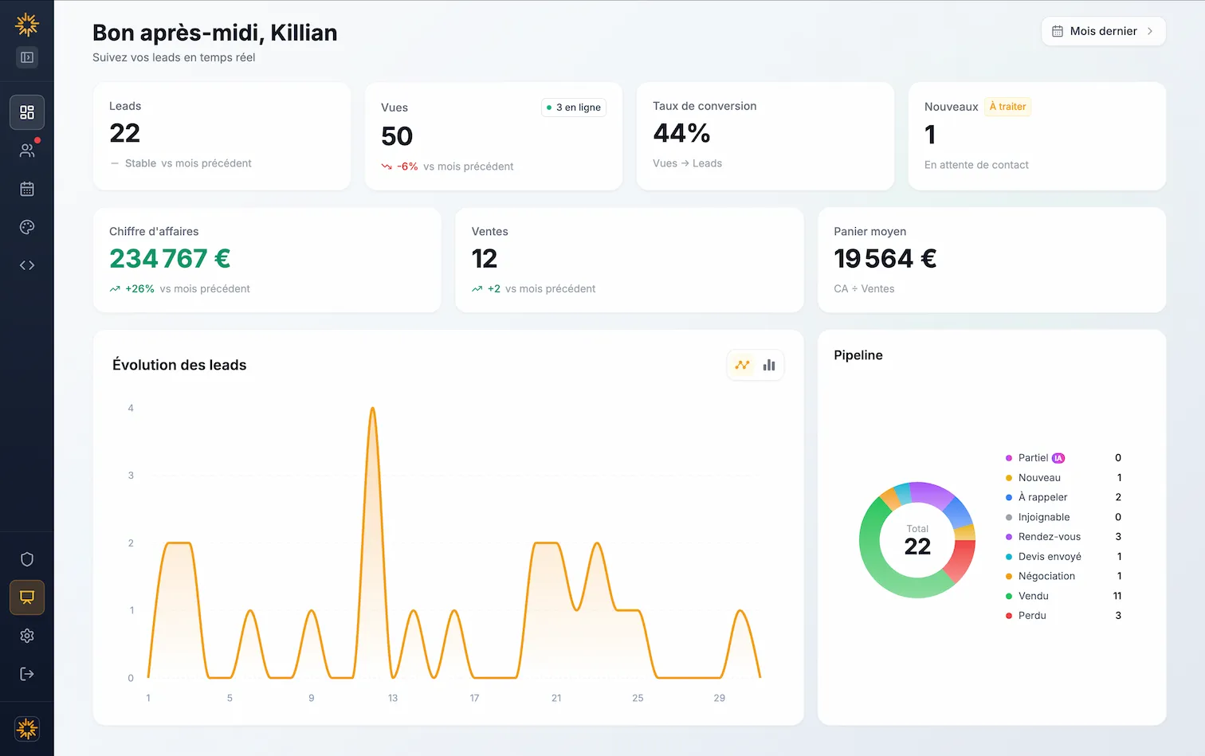Screen dimensions: 1205x756
Task: Open the calendar section from sidebar
Action: pyautogui.click(x=27, y=189)
